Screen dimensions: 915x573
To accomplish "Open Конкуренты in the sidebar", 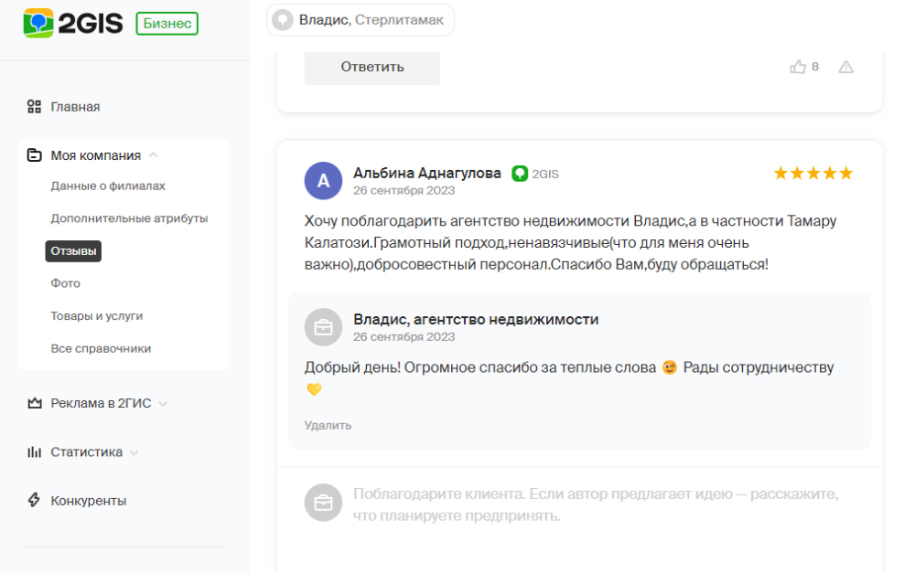I will pos(88,501).
